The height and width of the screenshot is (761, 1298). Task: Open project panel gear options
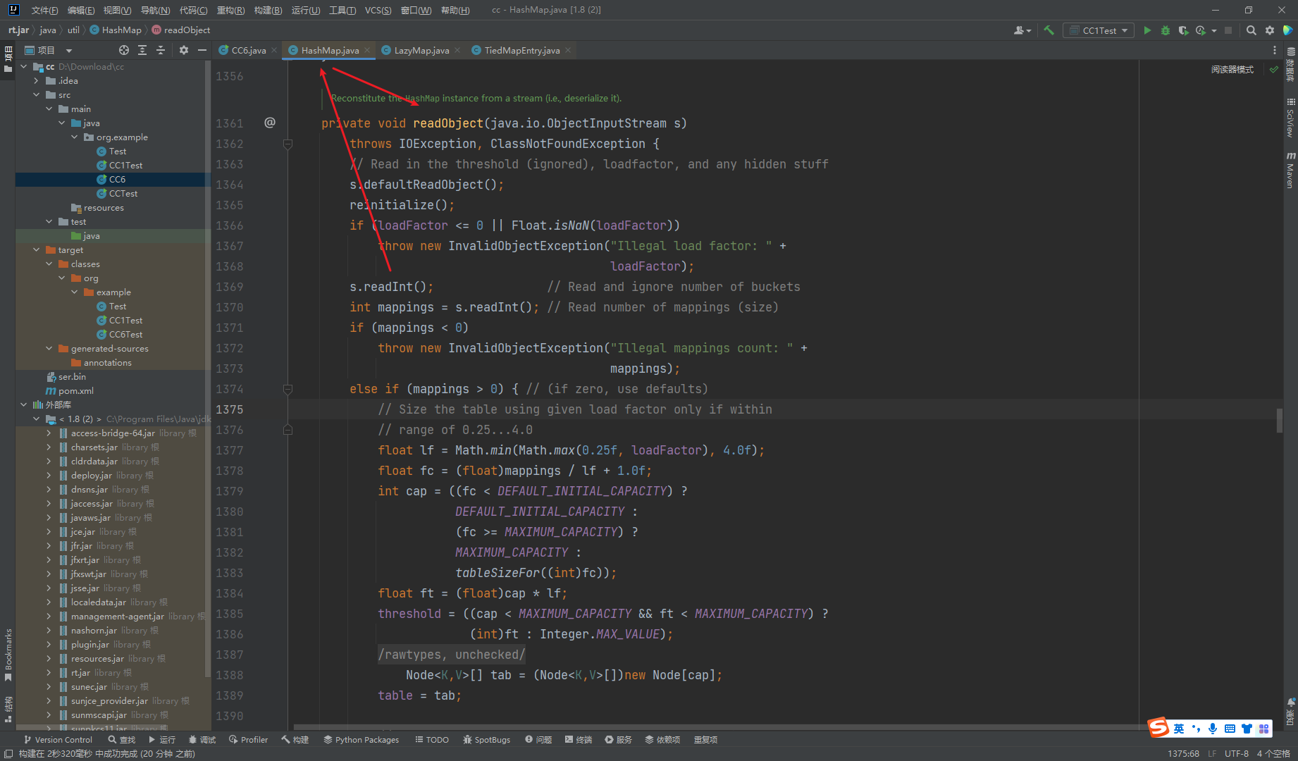[x=184, y=50]
